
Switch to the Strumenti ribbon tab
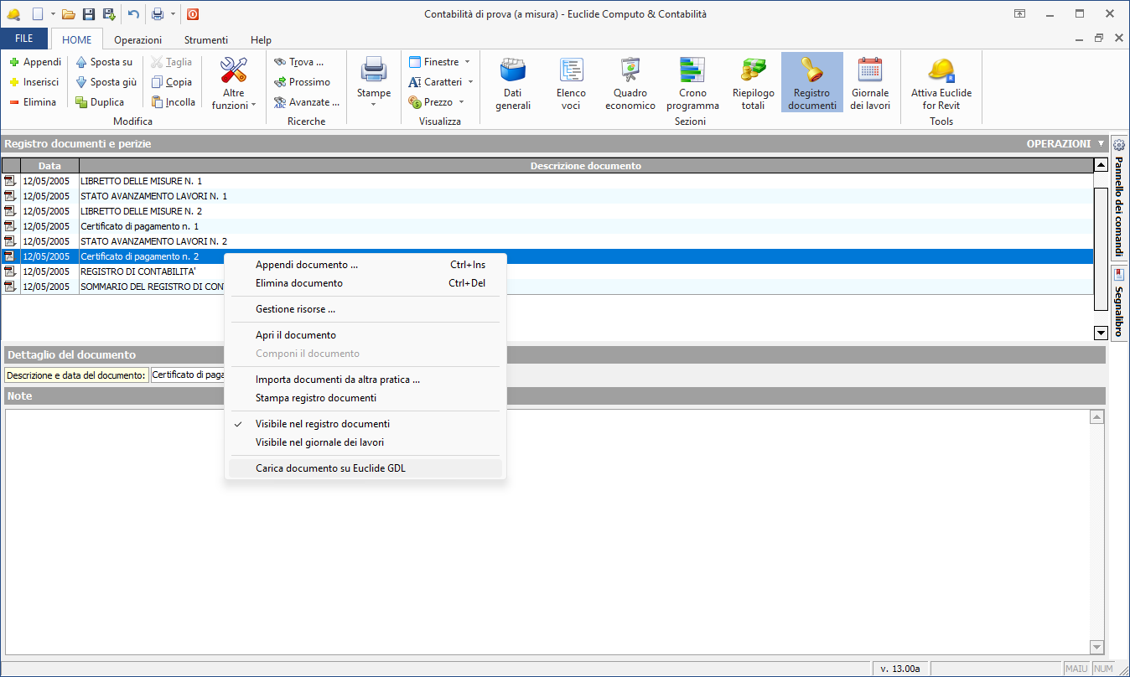coord(206,40)
